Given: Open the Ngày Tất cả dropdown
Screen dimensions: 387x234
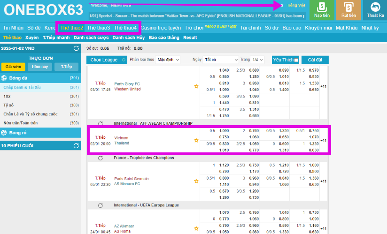Looking at the screenshot, I should pos(221,60).
